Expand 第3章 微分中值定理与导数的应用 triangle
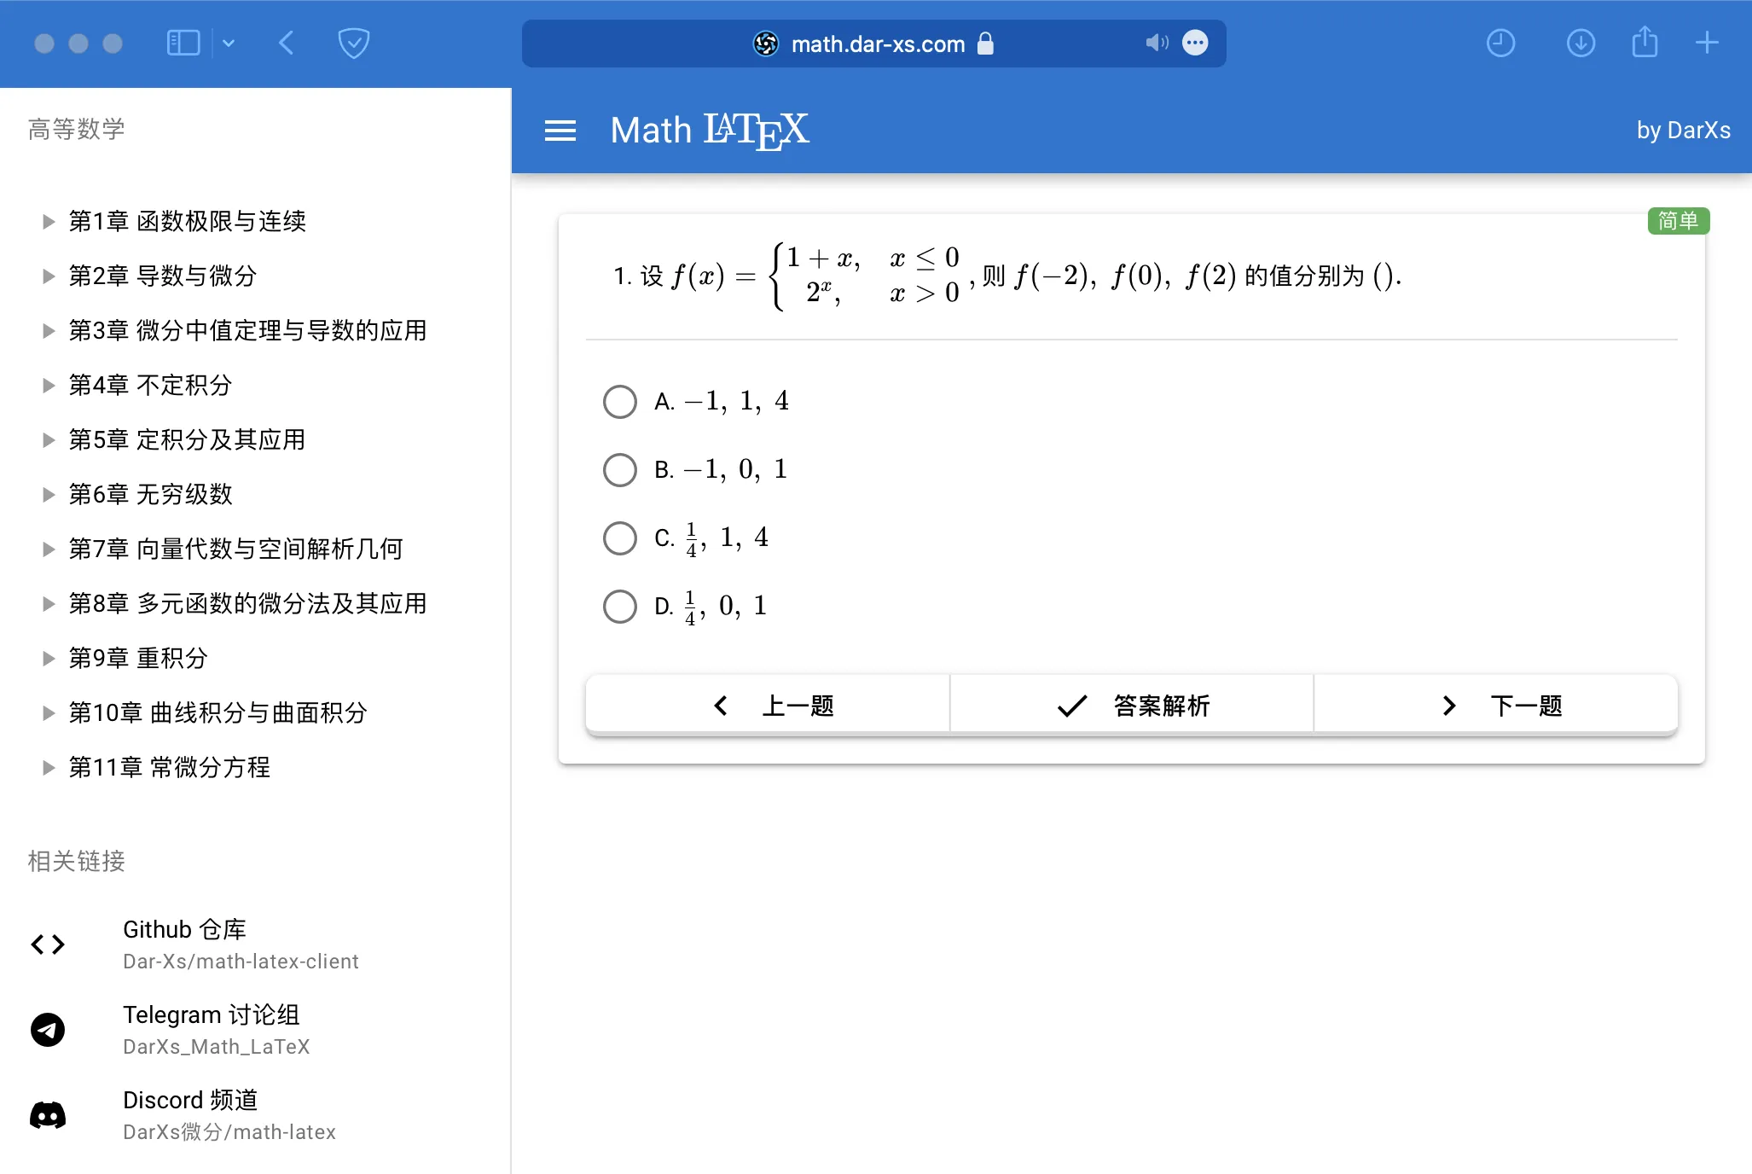The height and width of the screenshot is (1174, 1752). (49, 331)
